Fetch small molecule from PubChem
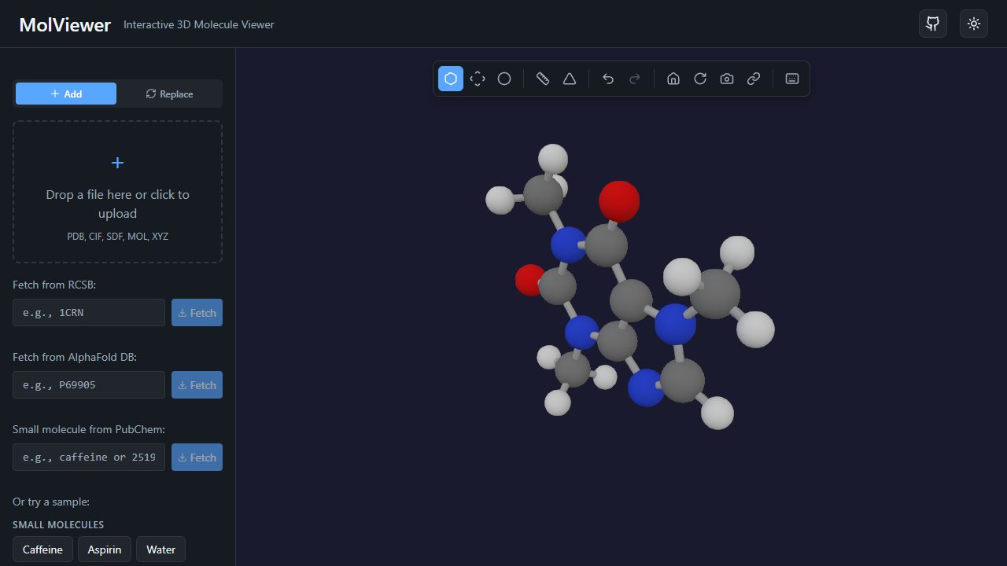1007x566 pixels. (197, 458)
